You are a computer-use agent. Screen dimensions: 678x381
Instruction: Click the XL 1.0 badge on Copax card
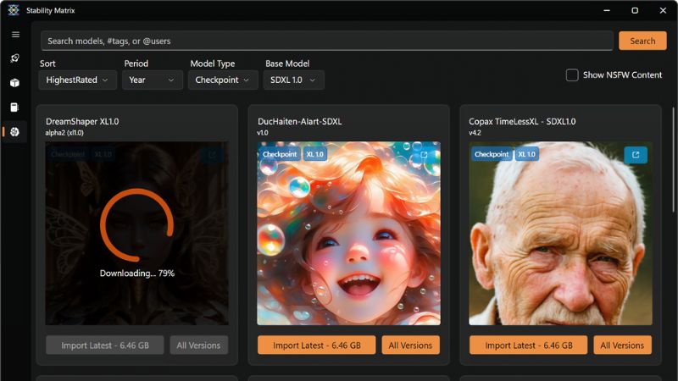pos(527,154)
